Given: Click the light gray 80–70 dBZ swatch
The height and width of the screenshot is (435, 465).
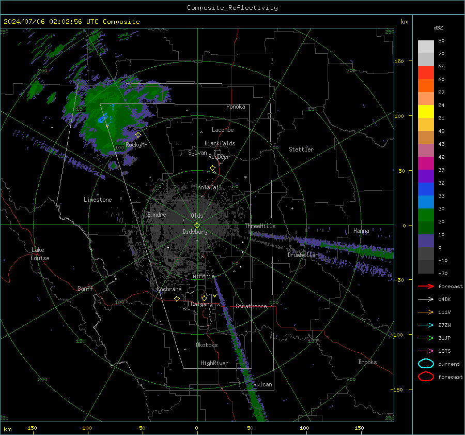Looking at the screenshot, I should [x=426, y=47].
